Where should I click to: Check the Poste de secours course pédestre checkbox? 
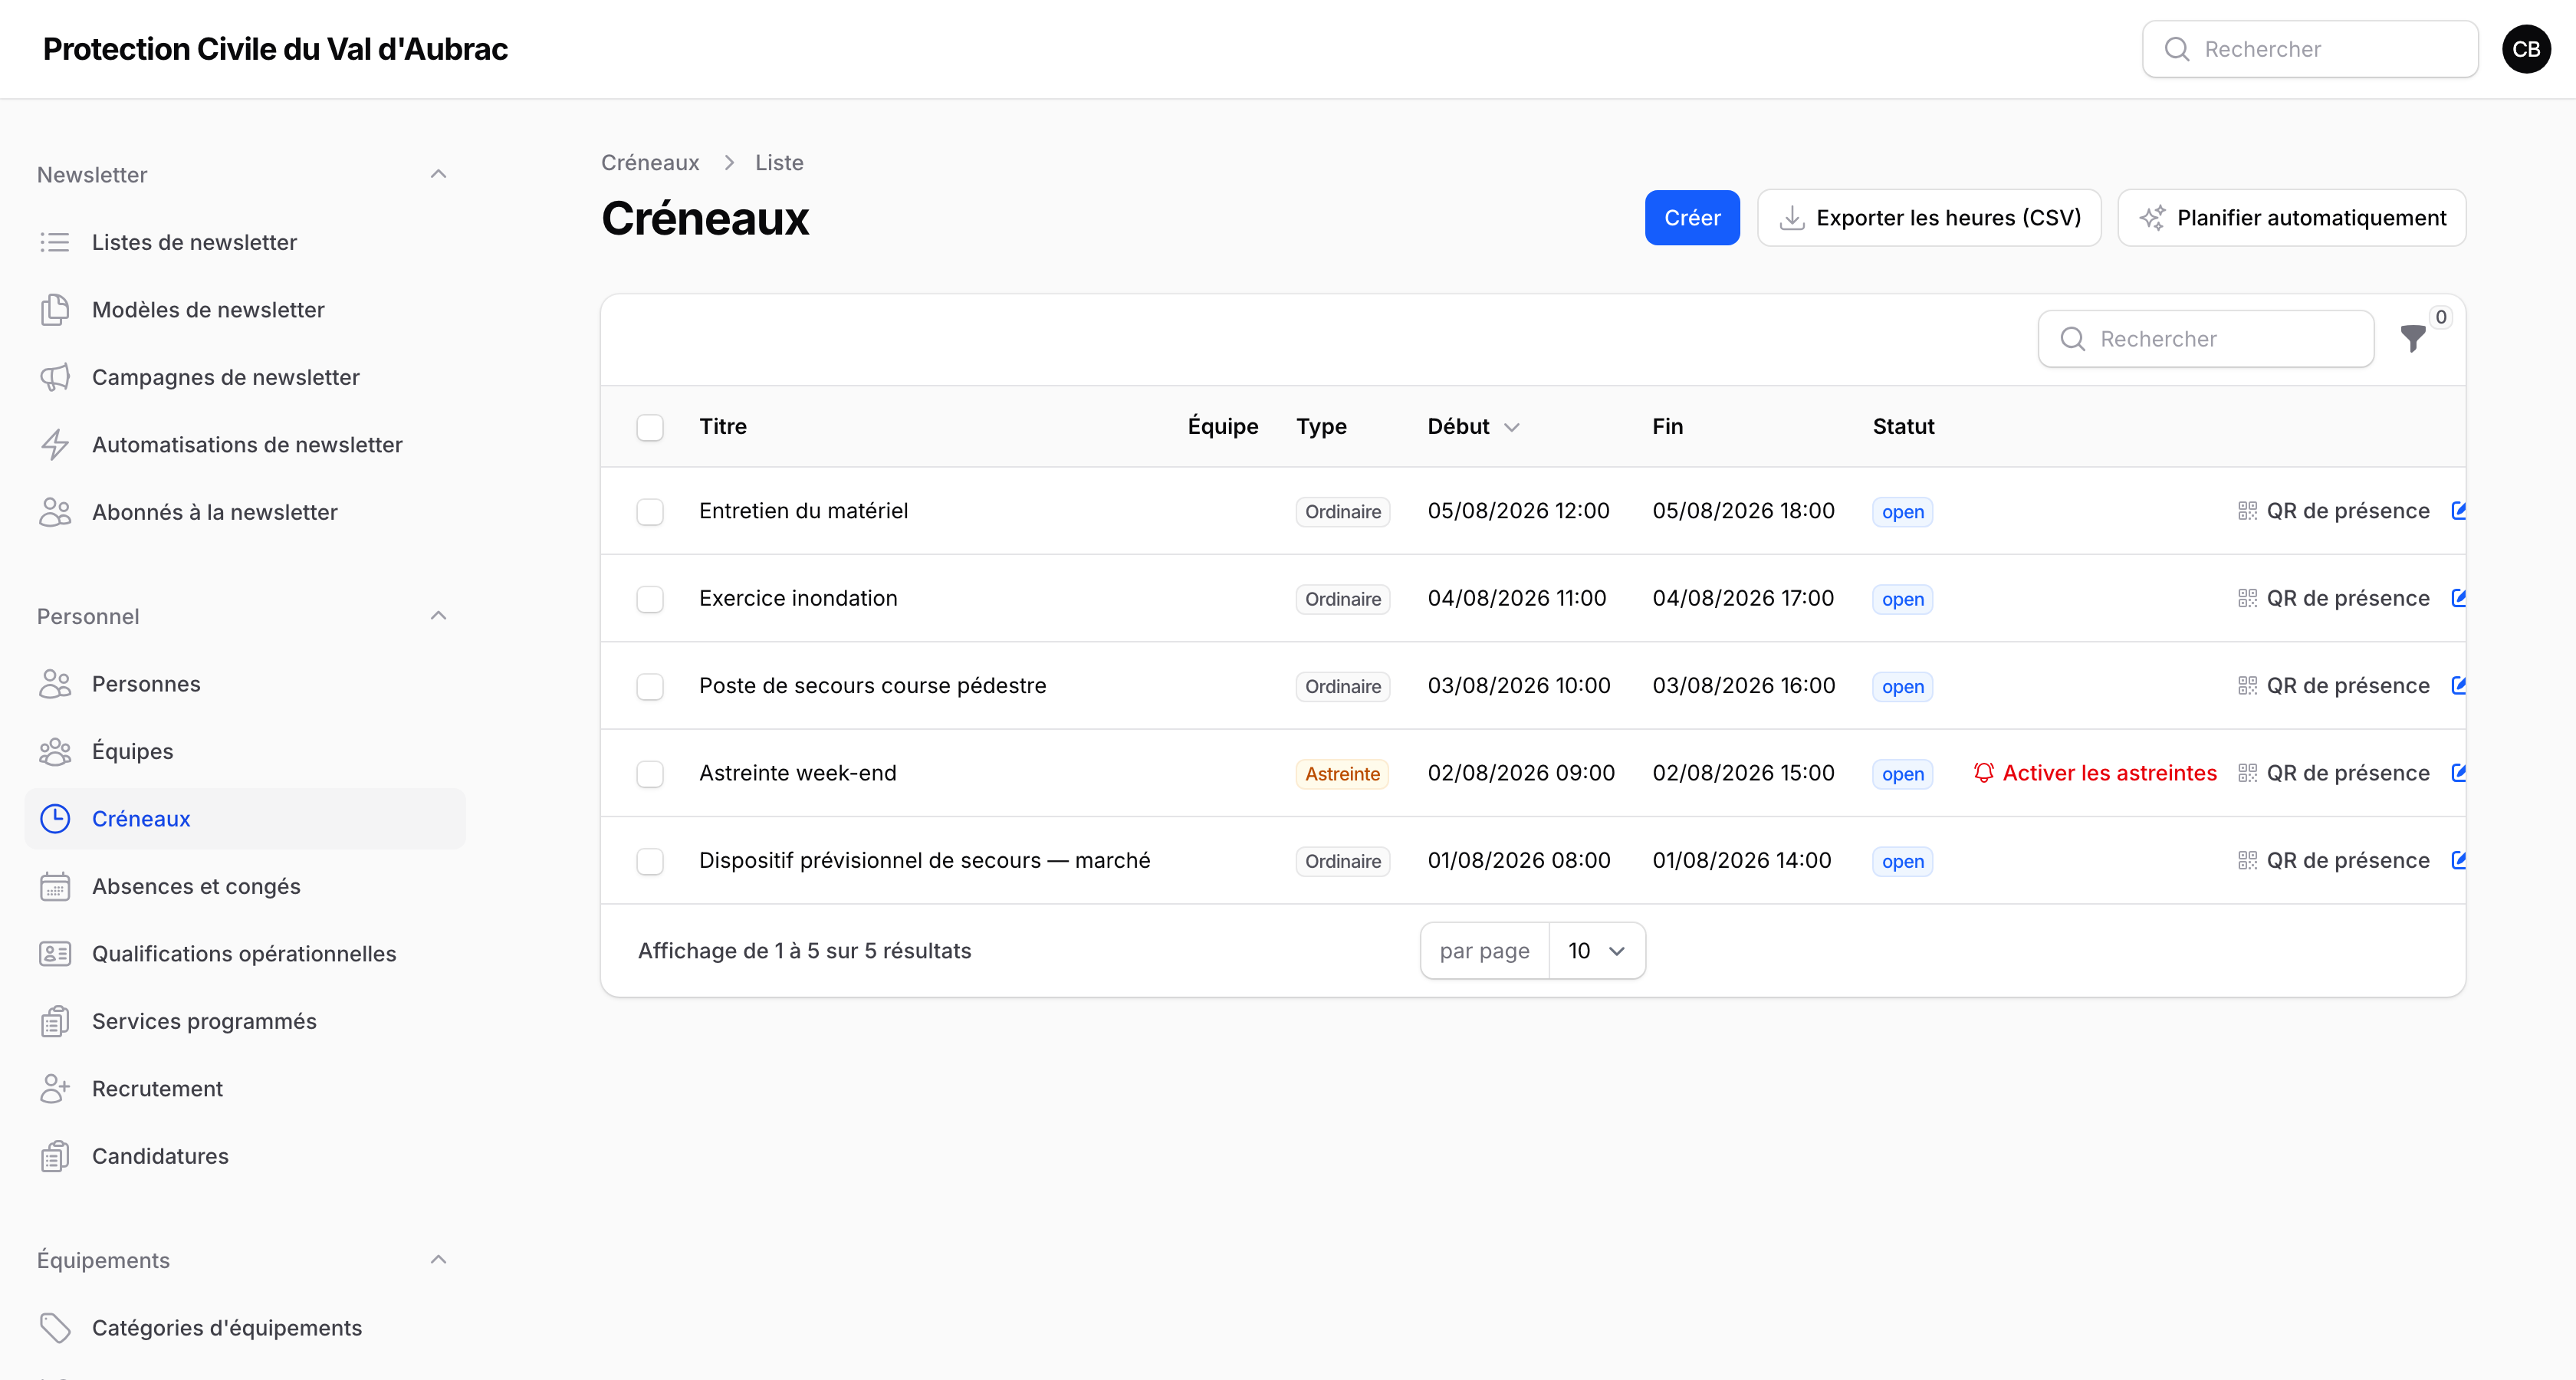650,687
